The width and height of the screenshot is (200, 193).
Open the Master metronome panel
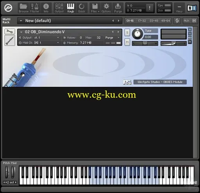tap(35, 8)
